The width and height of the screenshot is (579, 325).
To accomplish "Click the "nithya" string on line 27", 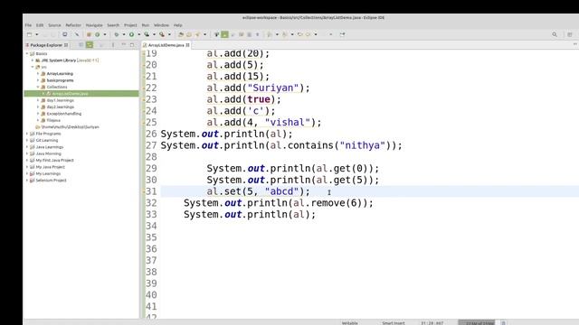I will click(x=363, y=145).
